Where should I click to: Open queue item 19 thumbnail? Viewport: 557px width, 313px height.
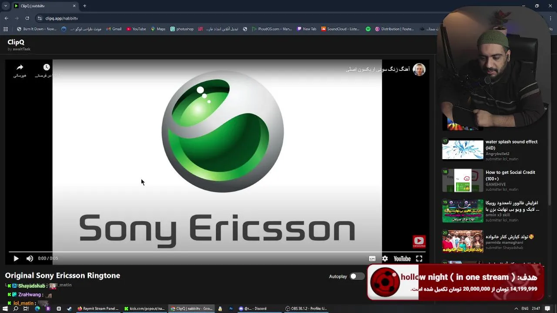(x=463, y=211)
